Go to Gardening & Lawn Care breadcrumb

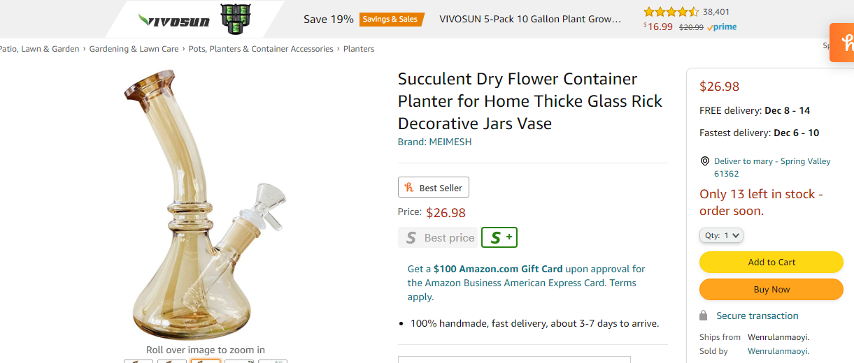(x=134, y=49)
